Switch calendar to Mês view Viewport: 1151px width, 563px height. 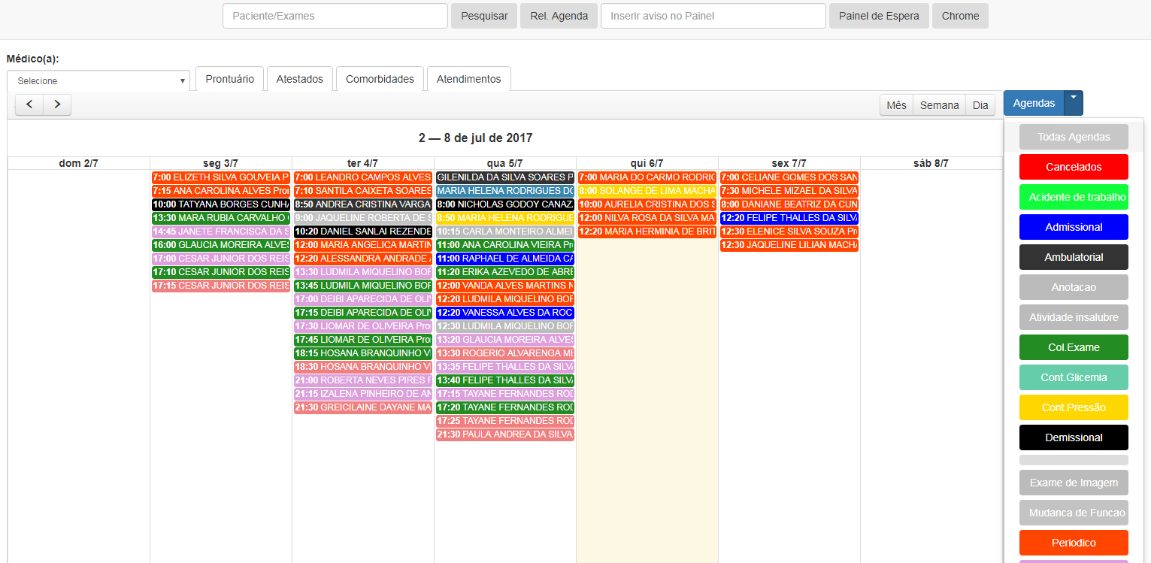896,105
